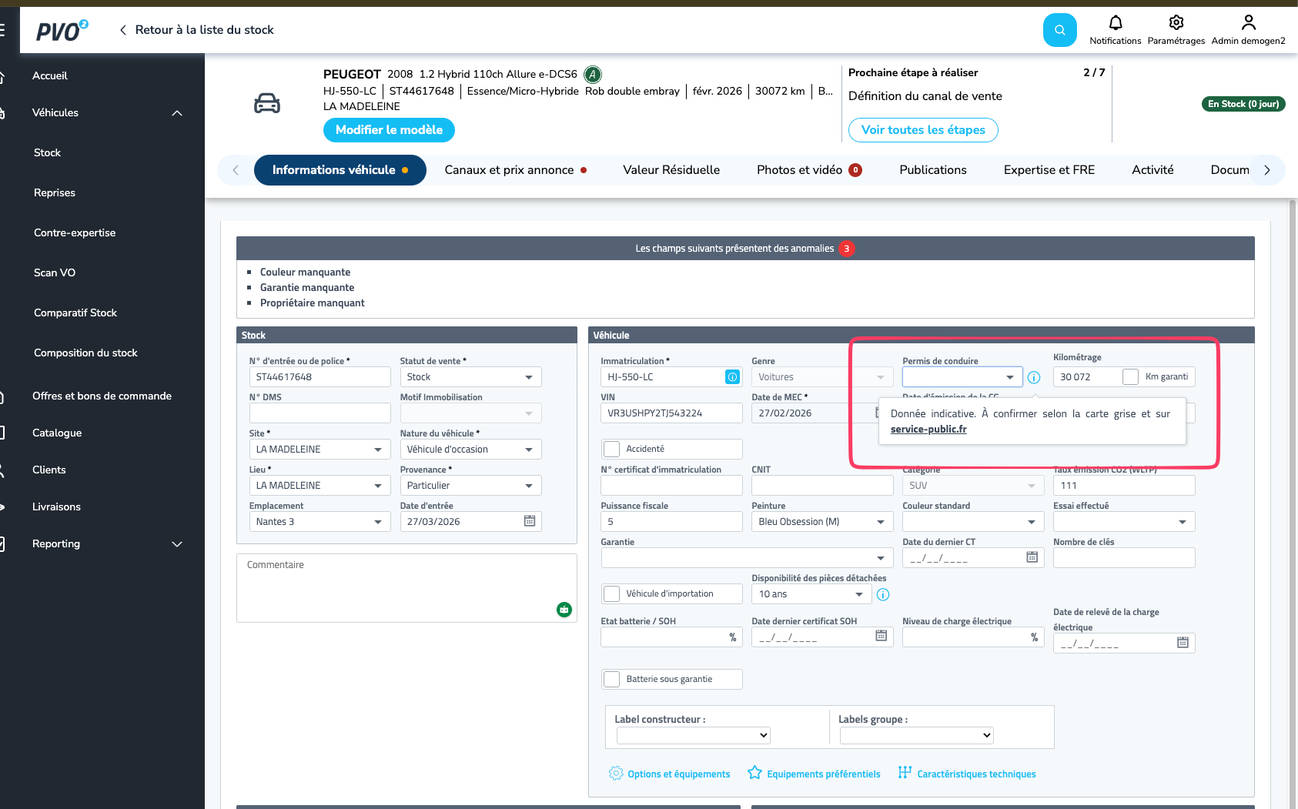This screenshot has height=809, width=1298.
Task: Open the Expertise et FRE tab
Action: (x=1049, y=170)
